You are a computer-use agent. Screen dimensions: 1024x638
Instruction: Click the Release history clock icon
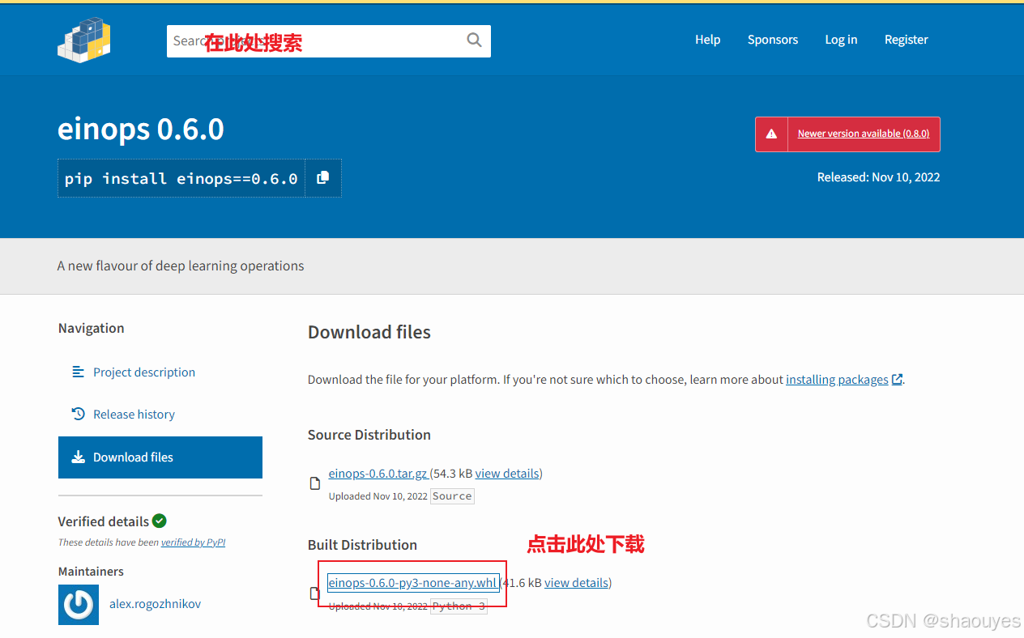tap(79, 415)
